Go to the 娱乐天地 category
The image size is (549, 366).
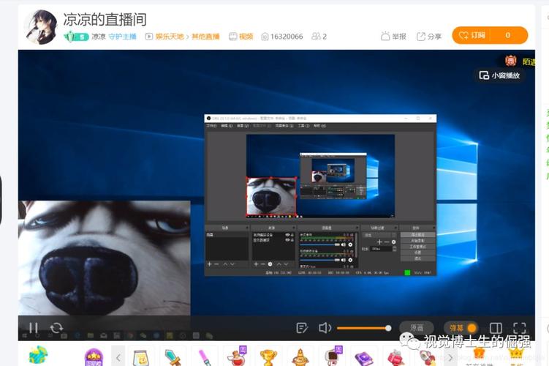click(x=170, y=37)
